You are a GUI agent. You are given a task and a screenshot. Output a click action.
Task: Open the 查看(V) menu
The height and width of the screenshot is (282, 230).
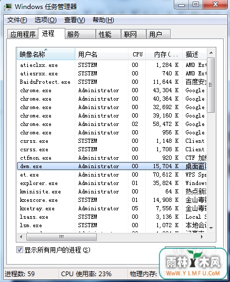point(75,20)
